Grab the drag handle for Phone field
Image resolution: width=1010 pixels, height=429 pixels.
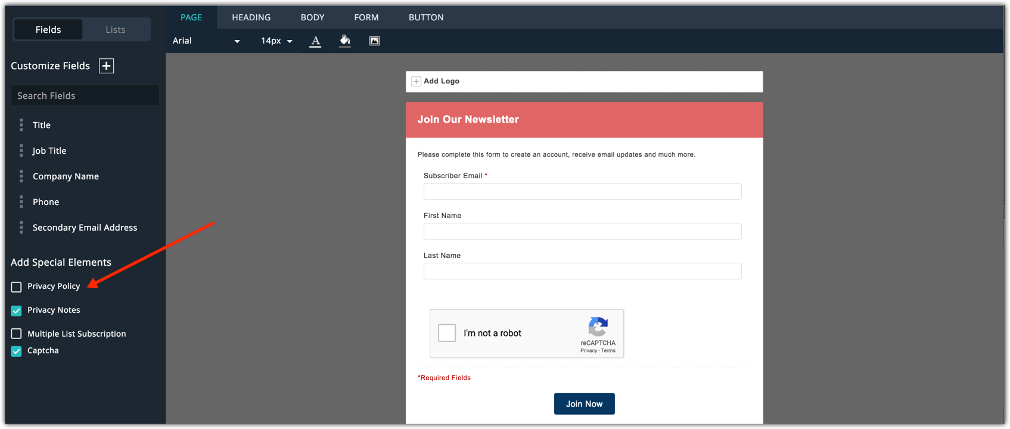click(x=21, y=202)
